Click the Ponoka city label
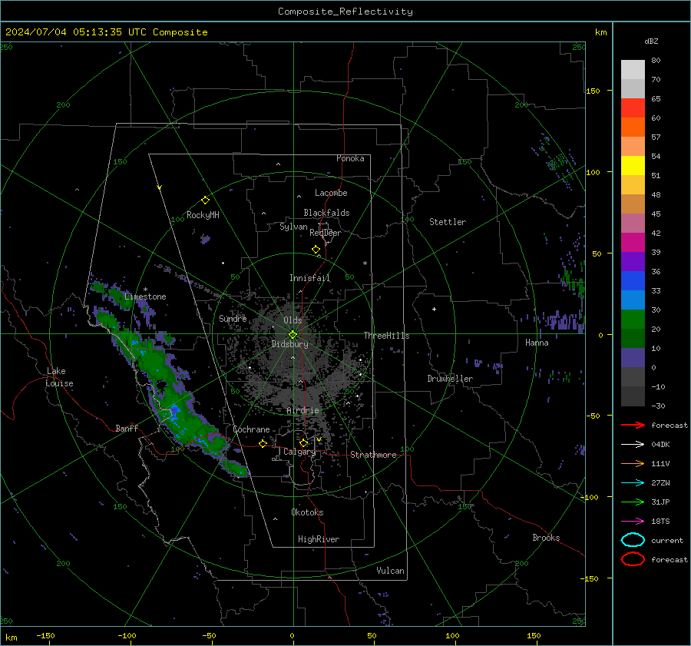Screen dimensions: 691x646 (x=350, y=158)
